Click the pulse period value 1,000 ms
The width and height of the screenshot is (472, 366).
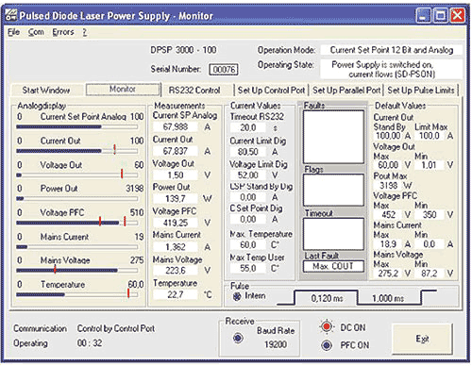pos(388,298)
